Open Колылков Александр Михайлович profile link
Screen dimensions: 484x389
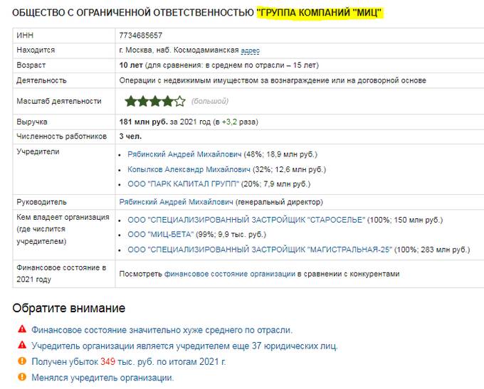tap(189, 169)
